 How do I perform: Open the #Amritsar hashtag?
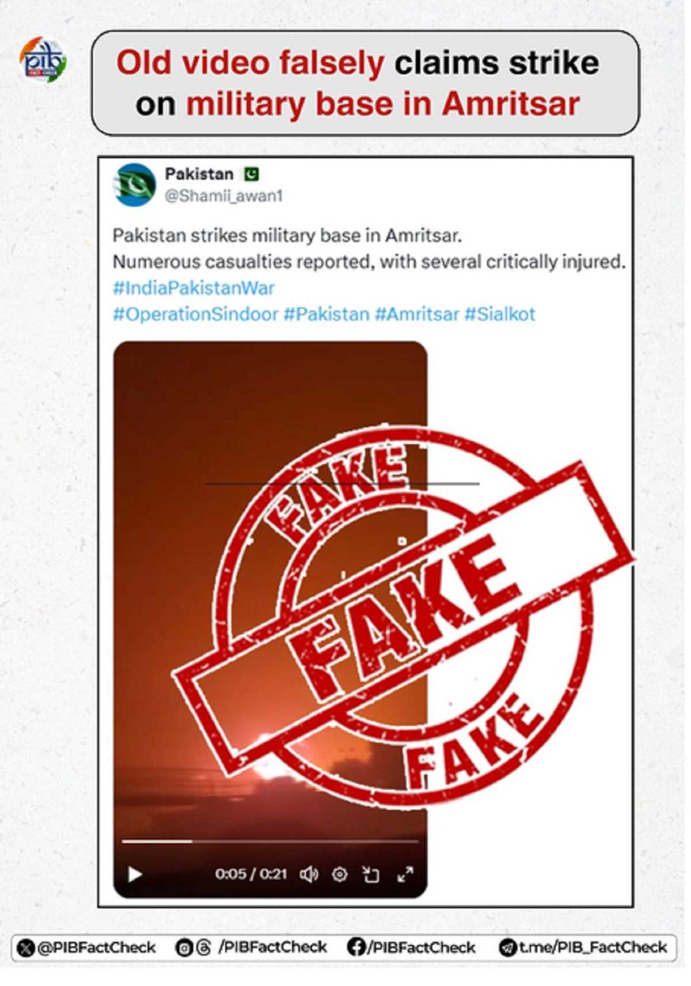[x=417, y=314]
